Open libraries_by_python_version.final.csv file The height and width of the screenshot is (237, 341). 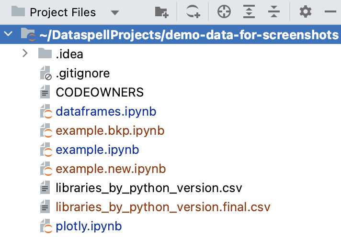[x=163, y=207]
